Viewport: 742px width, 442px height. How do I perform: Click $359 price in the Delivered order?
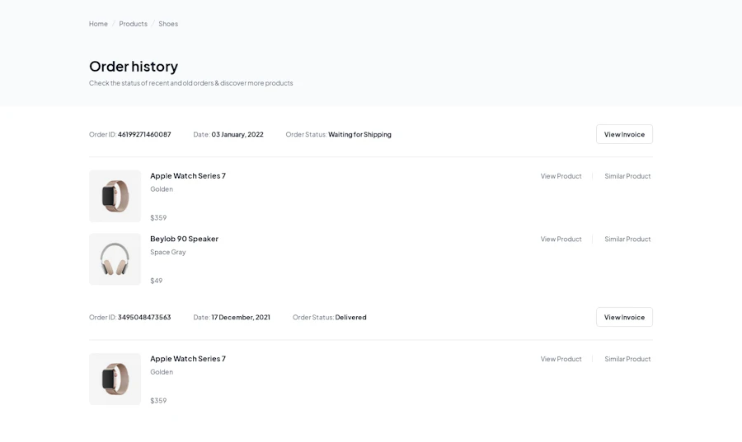coord(158,401)
